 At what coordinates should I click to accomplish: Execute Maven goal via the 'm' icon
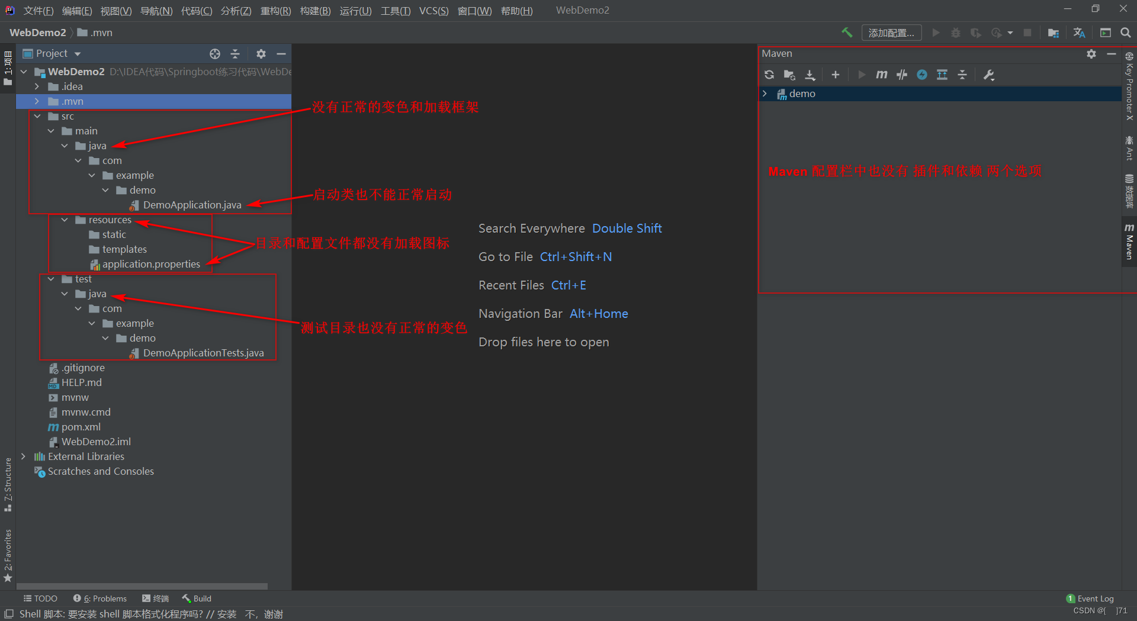point(881,75)
